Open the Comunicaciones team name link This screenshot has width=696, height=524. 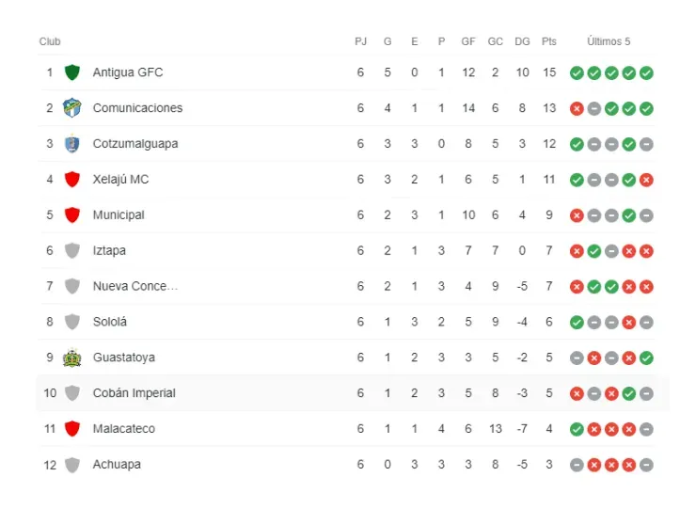click(x=137, y=108)
